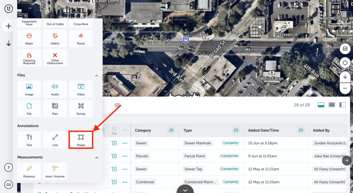Click the download arrow sidebar icon
The width and height of the screenshot is (353, 193).
9,43
